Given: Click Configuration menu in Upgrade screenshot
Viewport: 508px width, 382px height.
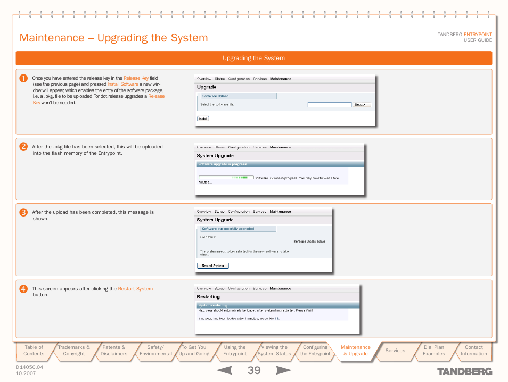Looking at the screenshot, I should click(x=239, y=79).
